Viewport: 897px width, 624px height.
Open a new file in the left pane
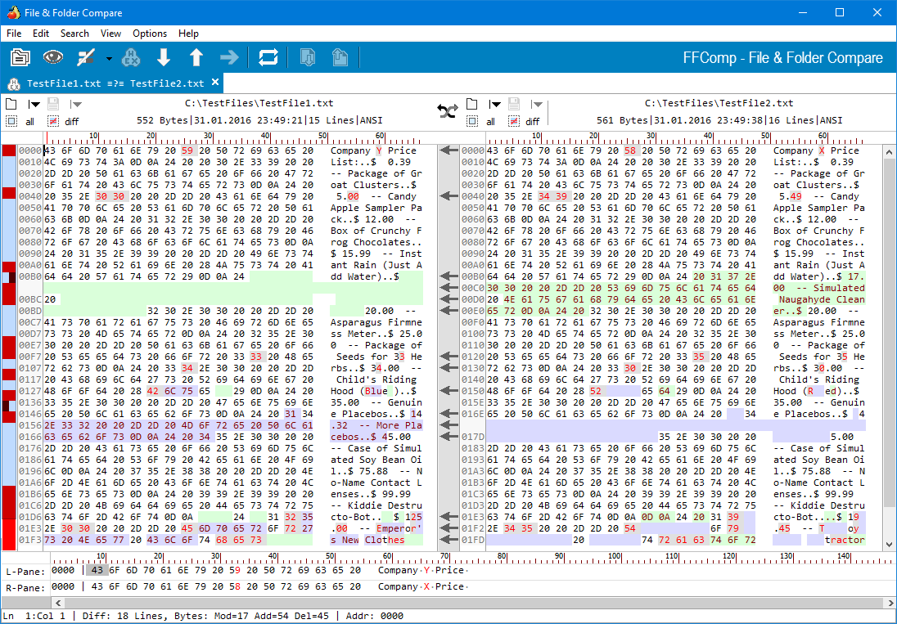click(x=11, y=104)
